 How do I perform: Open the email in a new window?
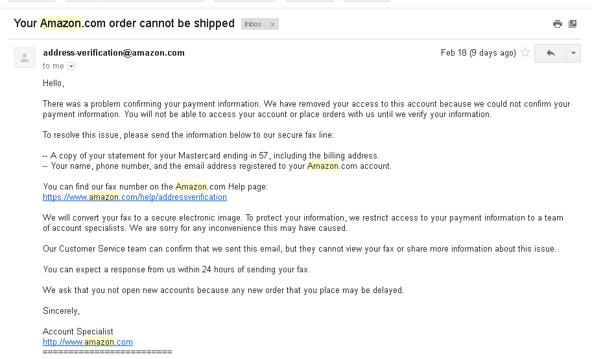pos(573,24)
